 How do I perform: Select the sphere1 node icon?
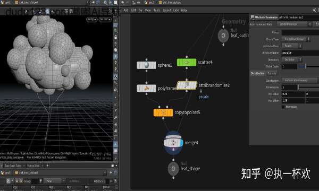[x=147, y=65]
